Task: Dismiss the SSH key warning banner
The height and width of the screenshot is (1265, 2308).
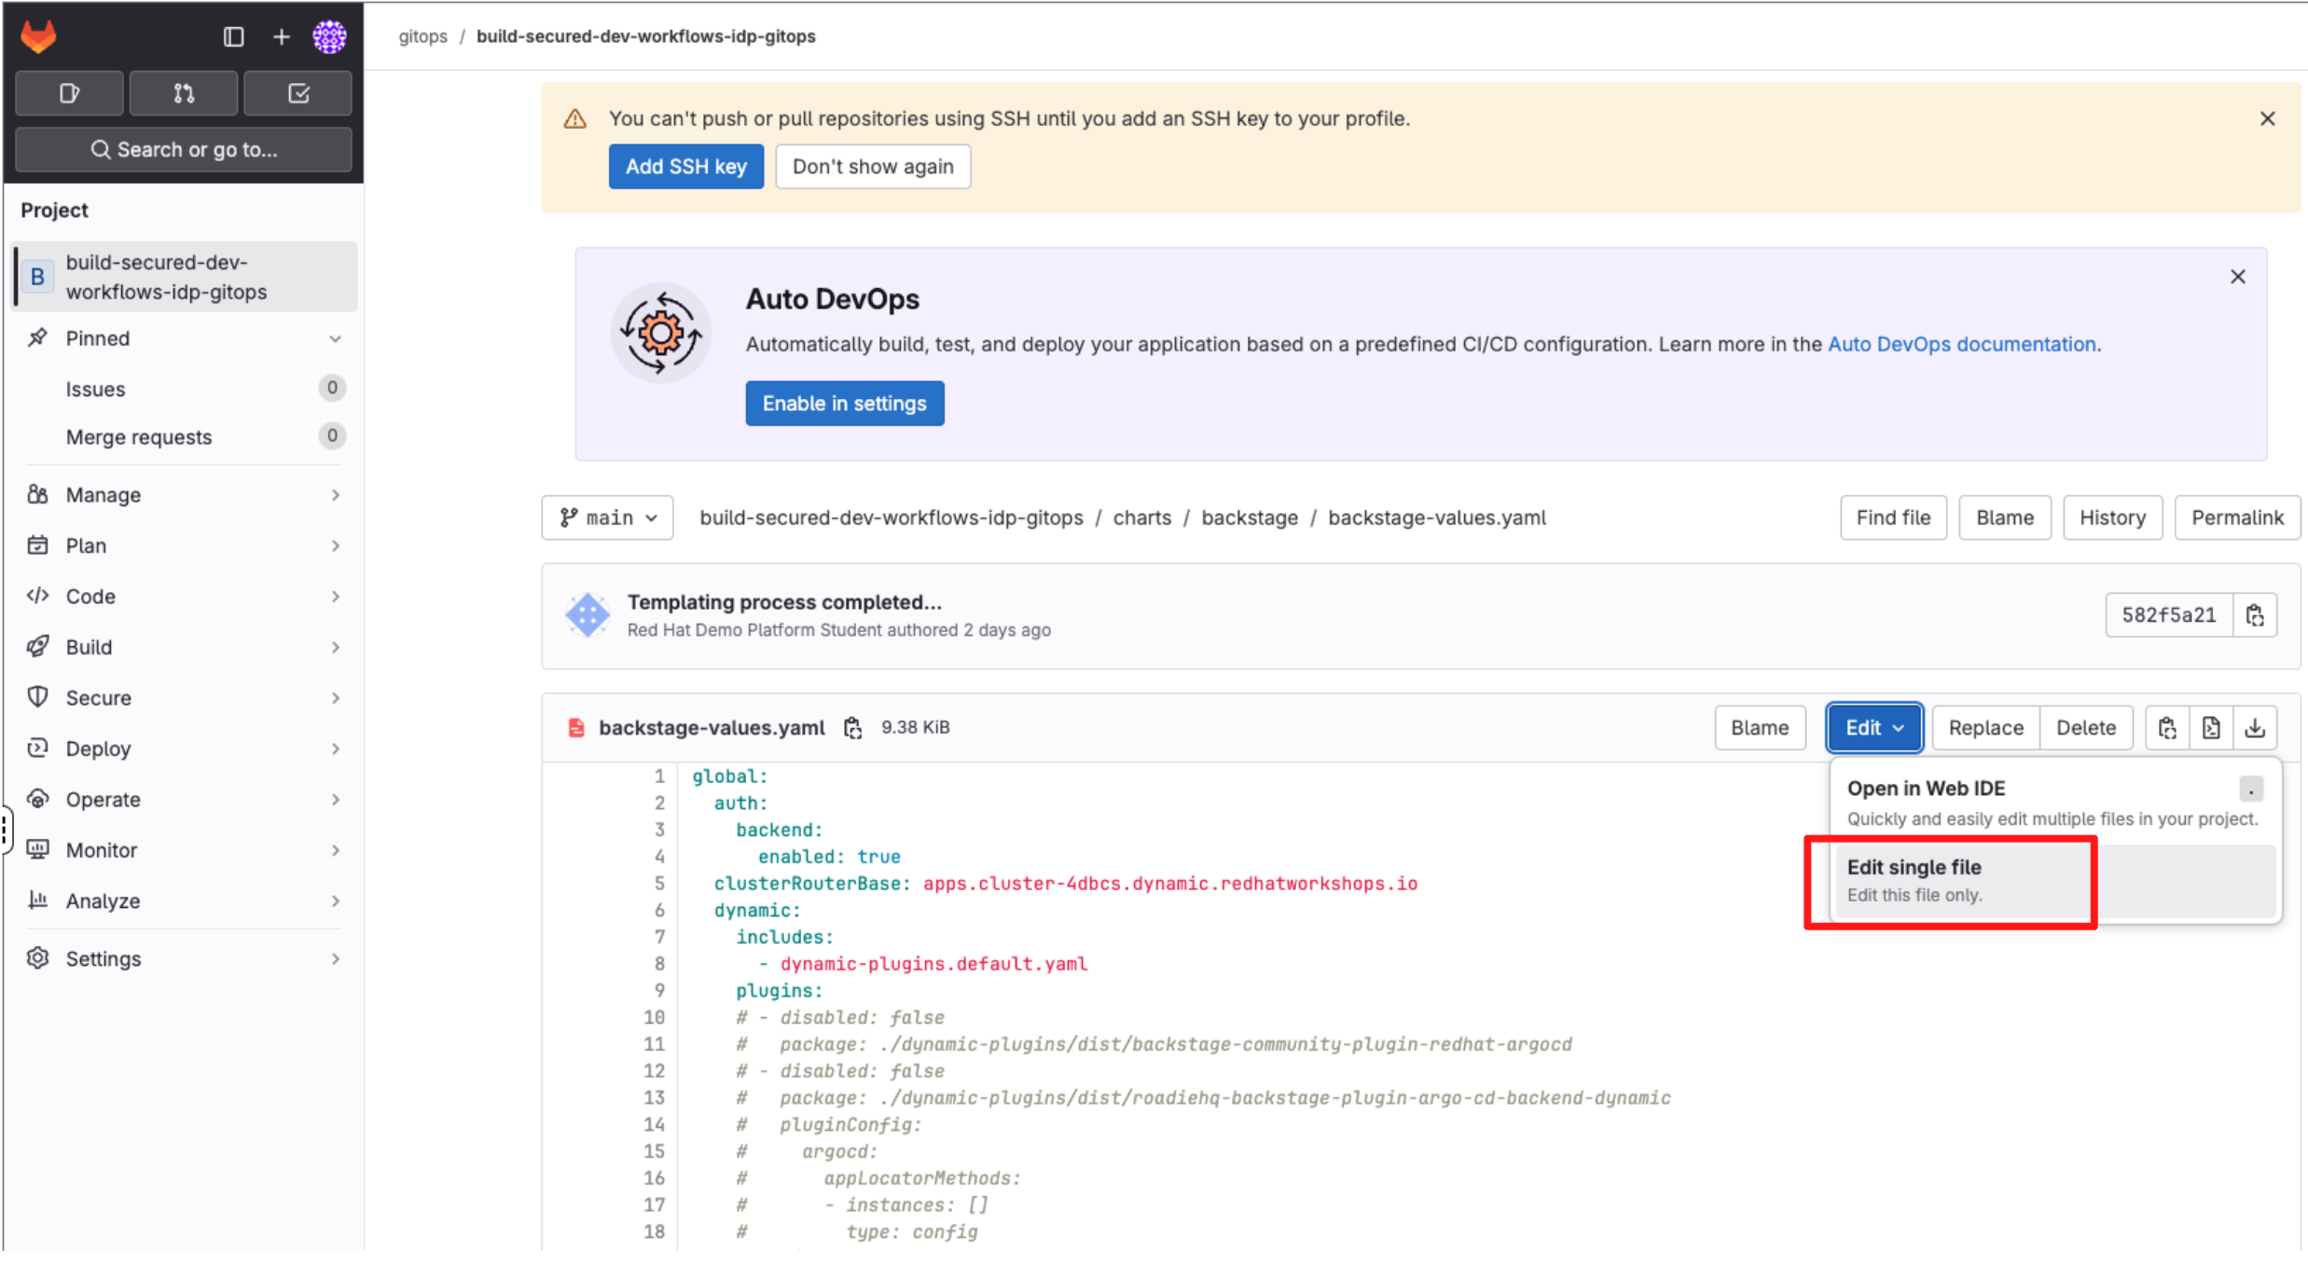Action: pos(2267,118)
